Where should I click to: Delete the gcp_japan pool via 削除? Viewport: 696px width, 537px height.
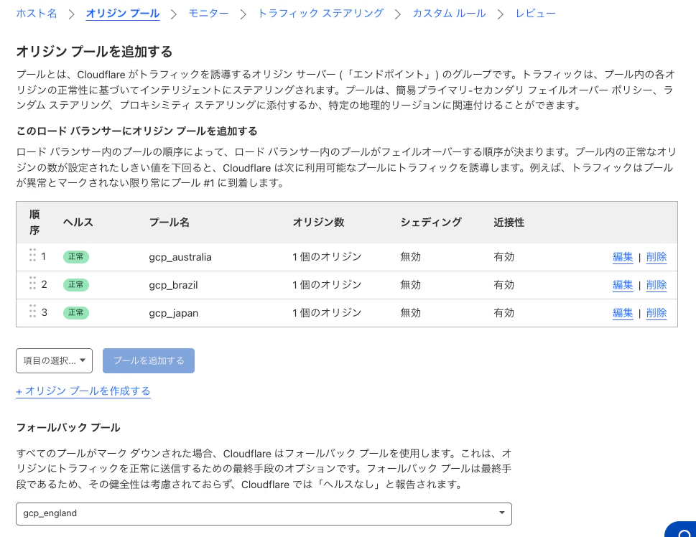point(656,312)
